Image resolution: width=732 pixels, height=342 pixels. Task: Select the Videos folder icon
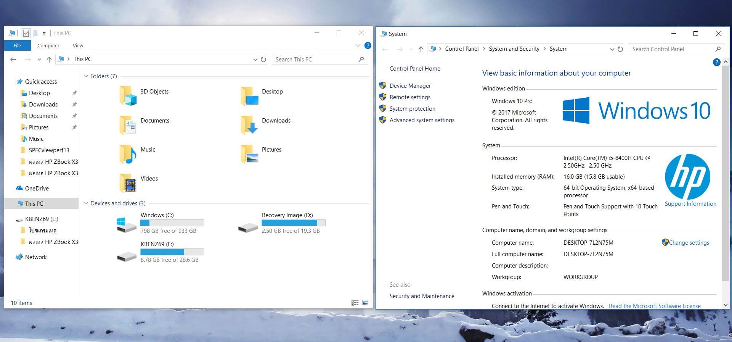pos(128,183)
